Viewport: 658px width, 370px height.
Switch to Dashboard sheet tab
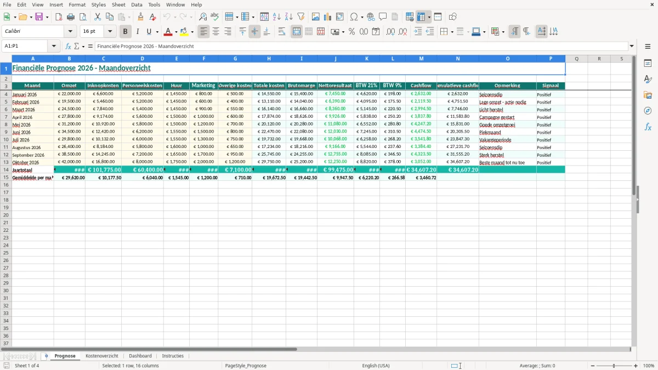click(x=140, y=356)
